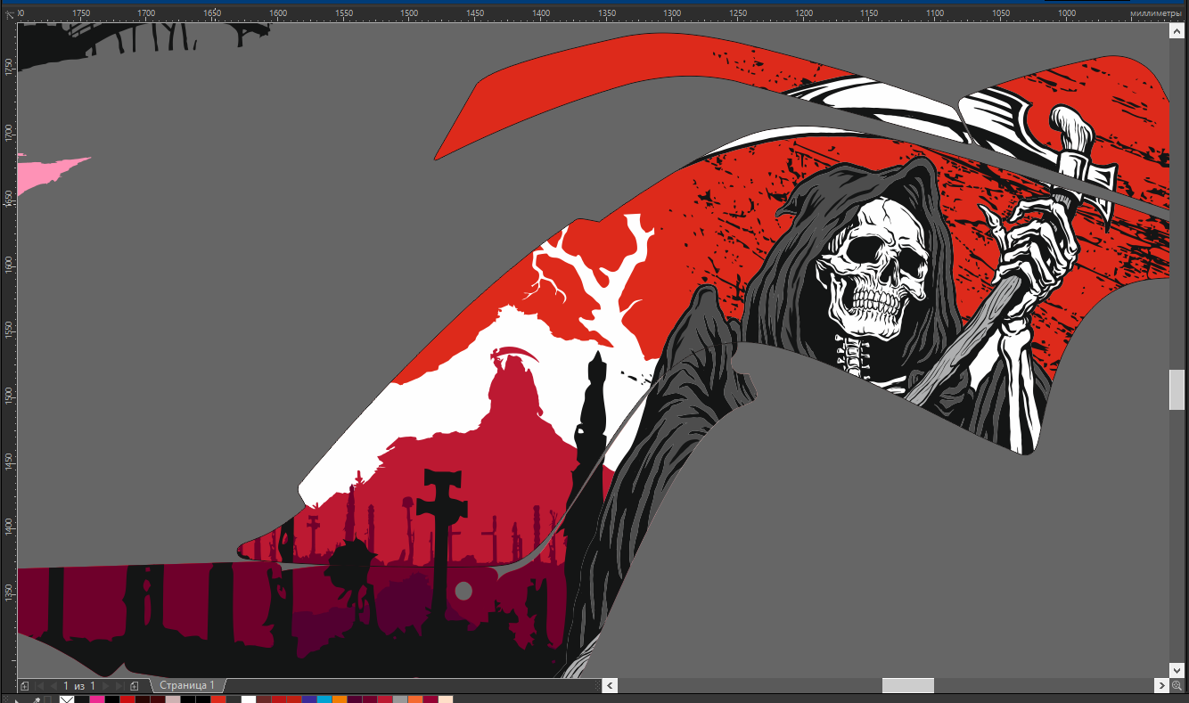1189x703 pixels.
Task: Go to the last page using navigator arrow
Action: coord(119,686)
